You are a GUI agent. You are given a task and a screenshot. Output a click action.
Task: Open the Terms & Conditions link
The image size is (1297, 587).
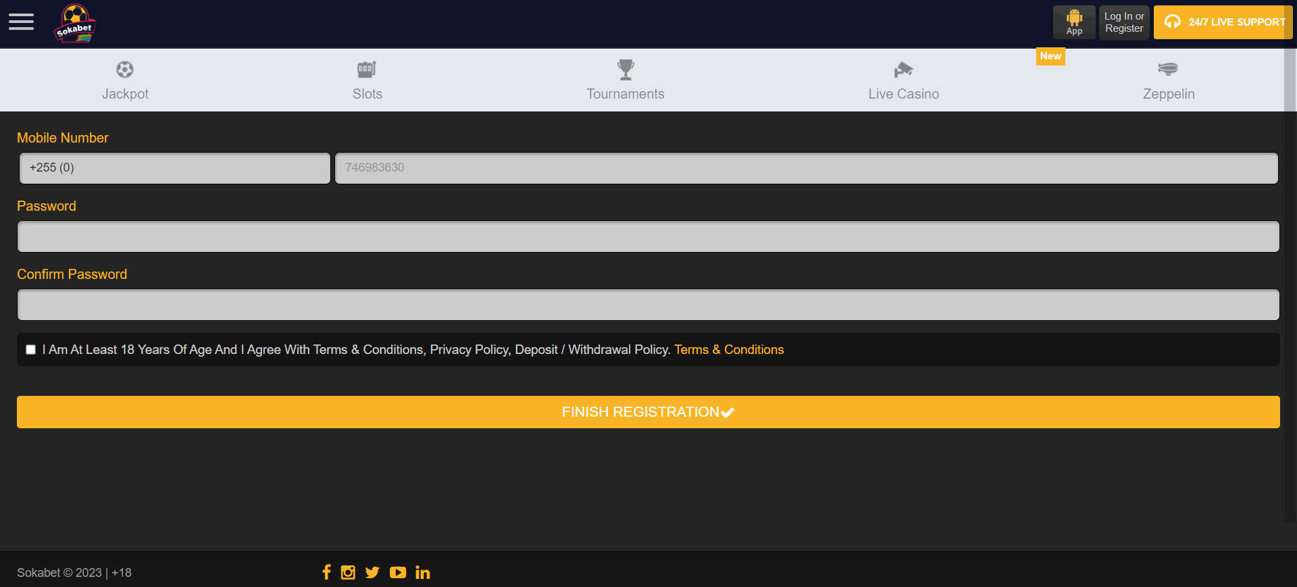pyautogui.click(x=729, y=349)
